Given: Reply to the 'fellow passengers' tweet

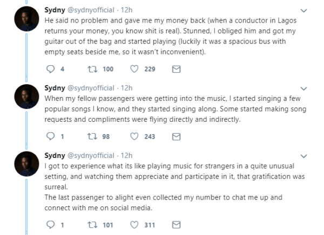Looking at the screenshot, I should click(x=50, y=136).
